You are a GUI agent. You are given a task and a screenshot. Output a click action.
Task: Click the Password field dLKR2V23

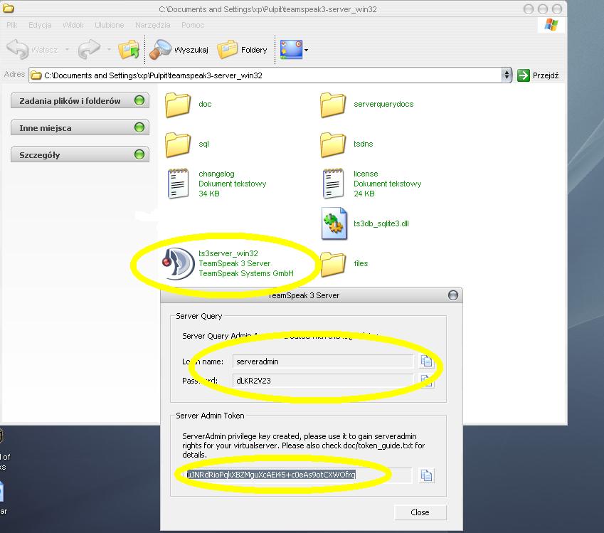pyautogui.click(x=323, y=381)
